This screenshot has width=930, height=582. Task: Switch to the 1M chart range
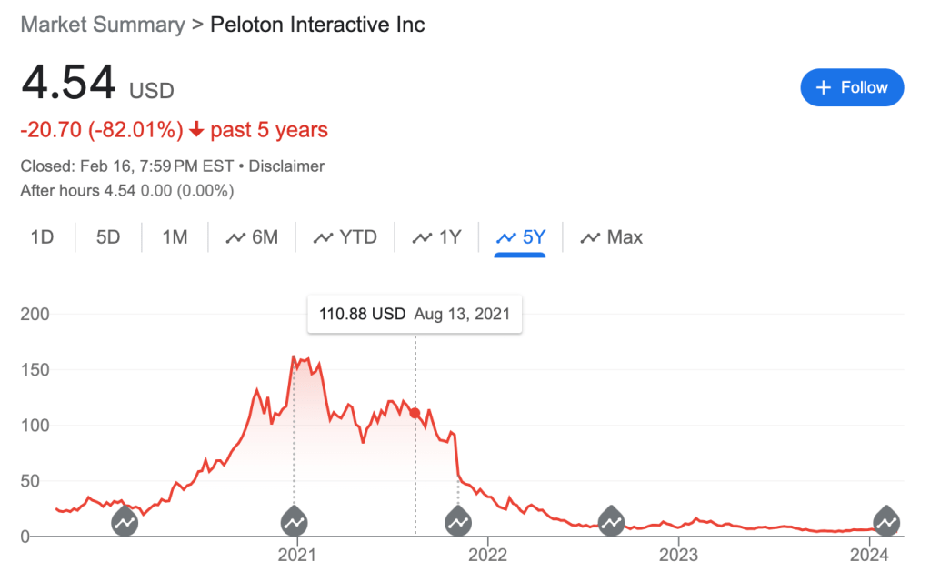[175, 237]
